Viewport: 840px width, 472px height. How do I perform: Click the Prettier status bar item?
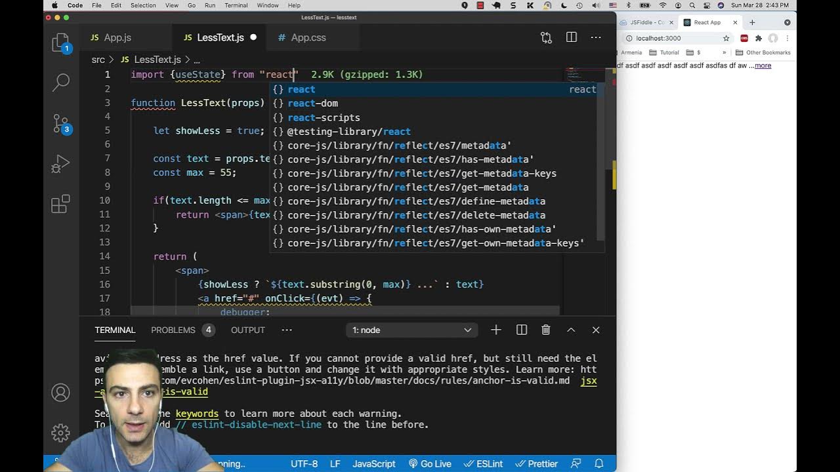pos(537,463)
